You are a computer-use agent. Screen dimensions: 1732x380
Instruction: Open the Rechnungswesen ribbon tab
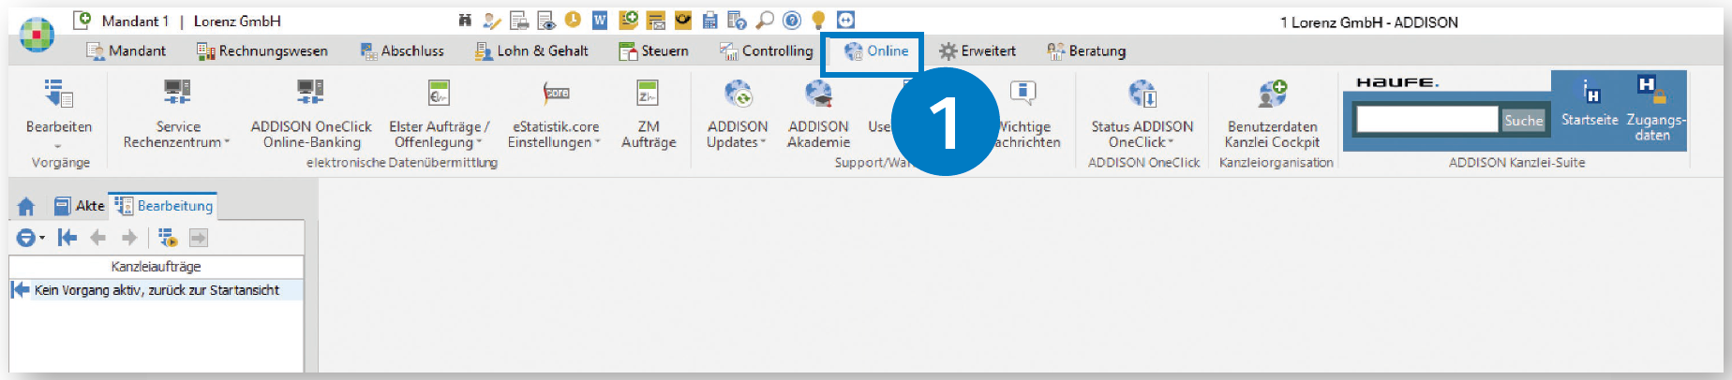click(x=261, y=51)
